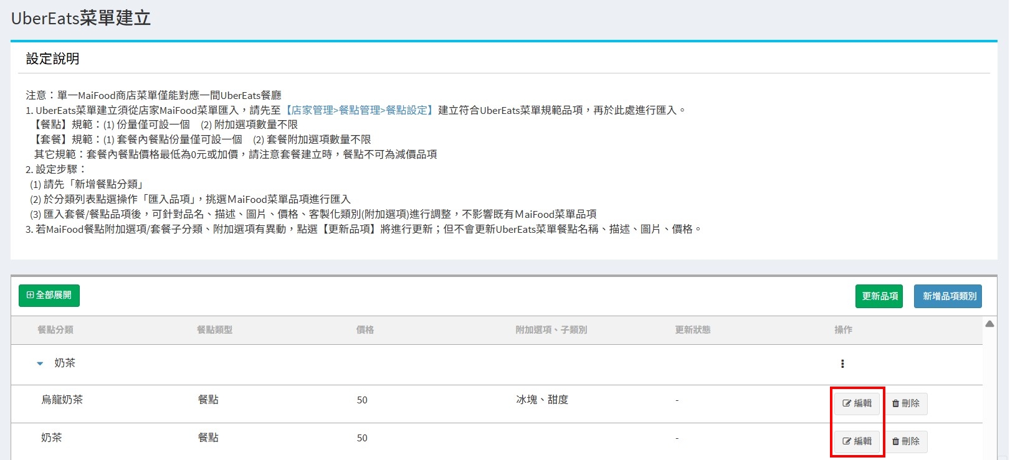The image size is (1010, 460).
Task: Click the 設定說明 panel heading
Action: (x=53, y=59)
